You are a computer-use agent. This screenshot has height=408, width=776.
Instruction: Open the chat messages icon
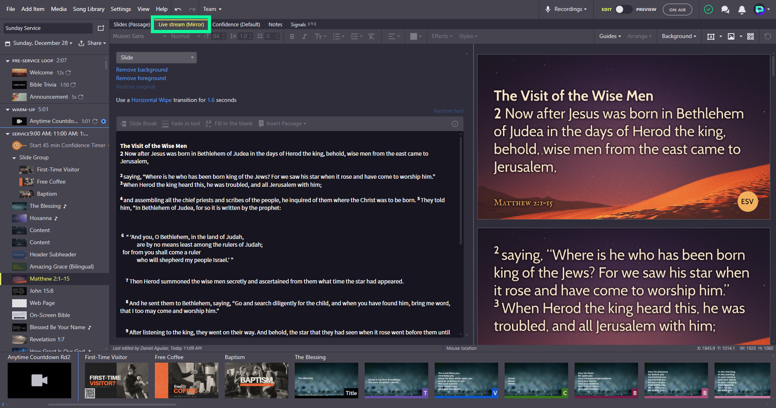725,9
